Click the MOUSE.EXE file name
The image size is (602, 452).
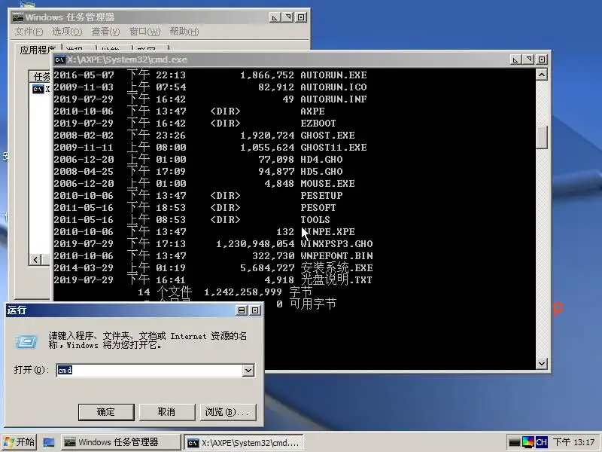point(327,183)
